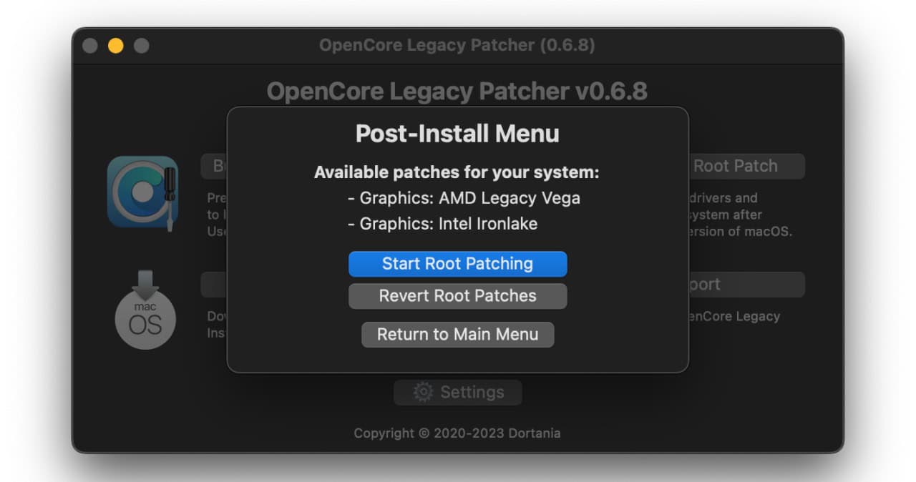Select the partially hidden Root Patch button
The image size is (916, 482).
[x=745, y=166]
